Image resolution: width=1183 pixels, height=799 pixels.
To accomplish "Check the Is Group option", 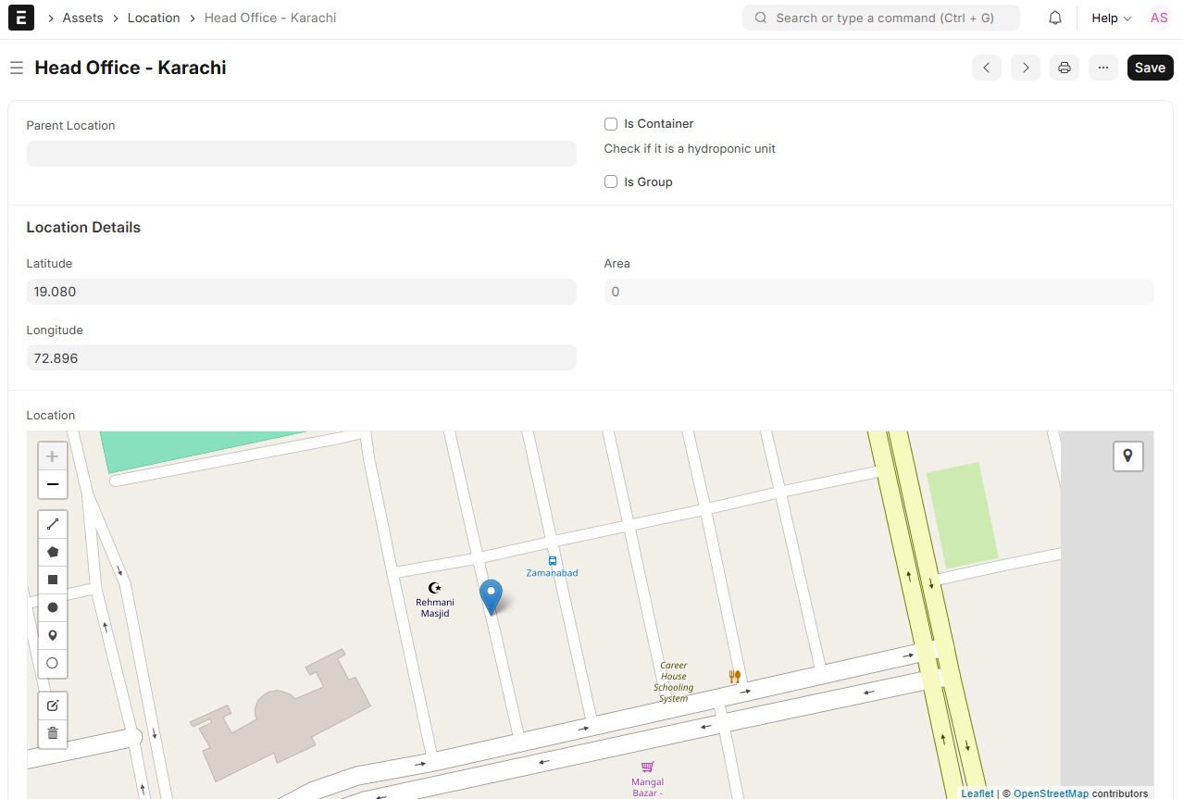I will [x=610, y=181].
